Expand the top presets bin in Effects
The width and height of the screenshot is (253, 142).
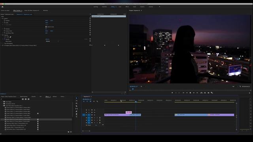2,102
